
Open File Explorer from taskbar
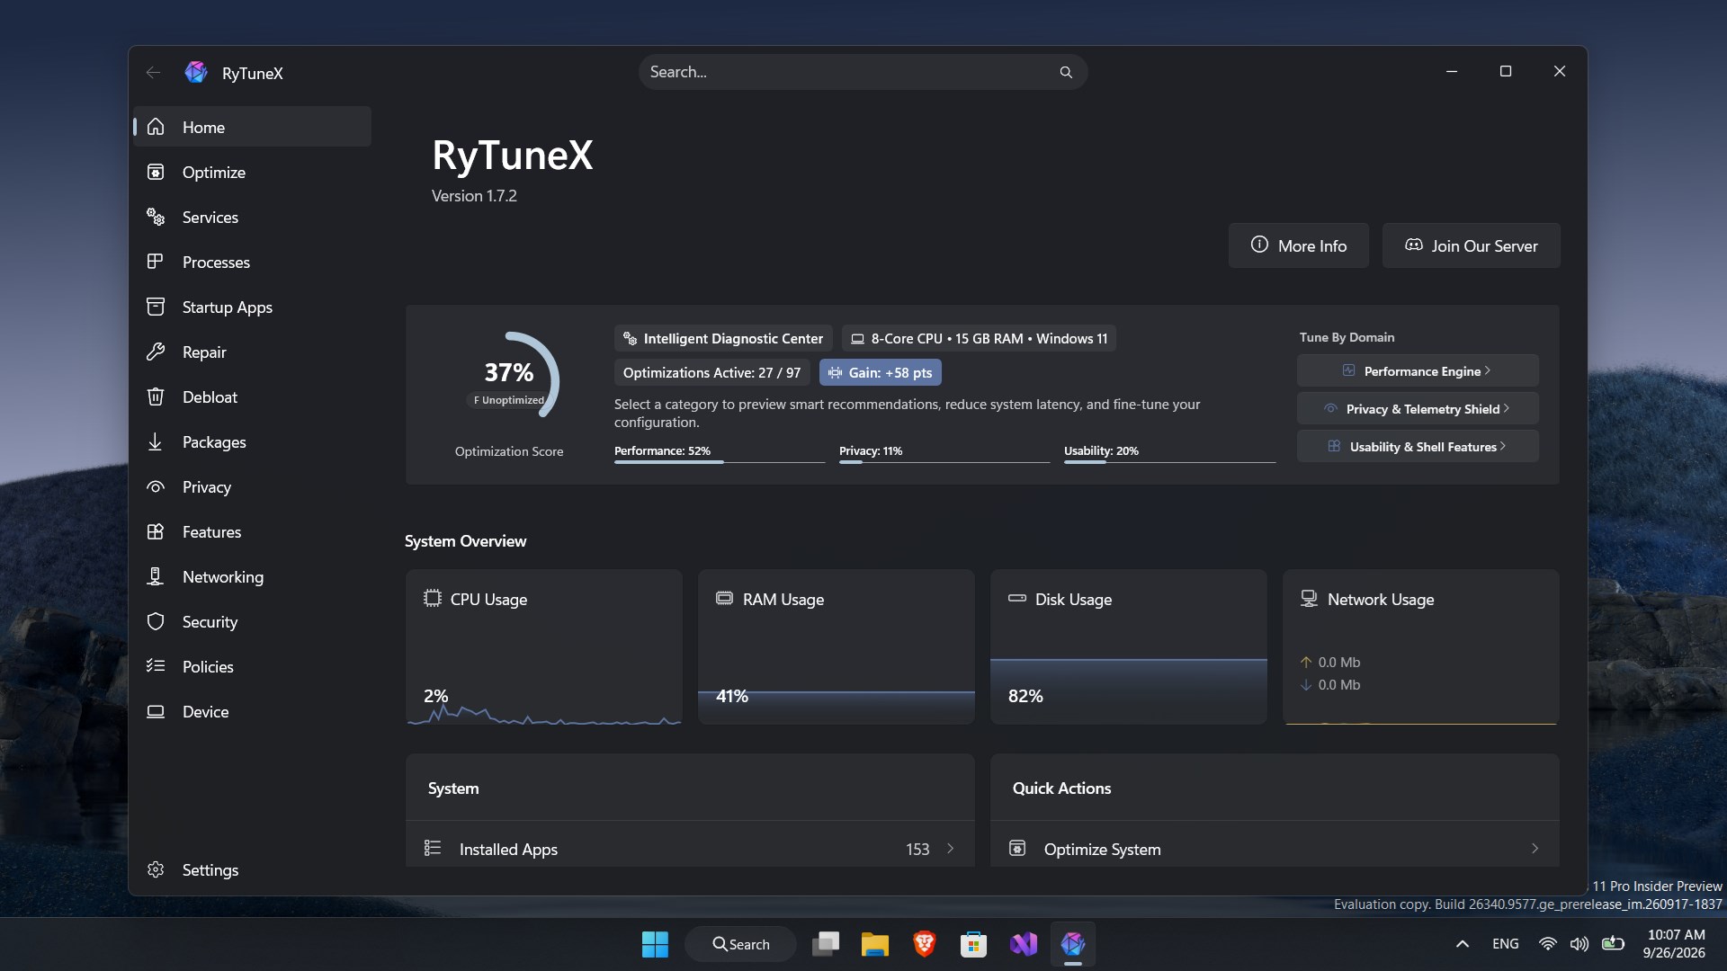click(874, 944)
